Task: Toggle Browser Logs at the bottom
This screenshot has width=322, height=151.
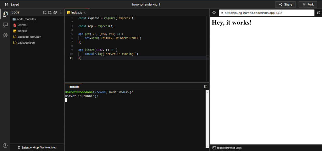Action: coord(227,148)
